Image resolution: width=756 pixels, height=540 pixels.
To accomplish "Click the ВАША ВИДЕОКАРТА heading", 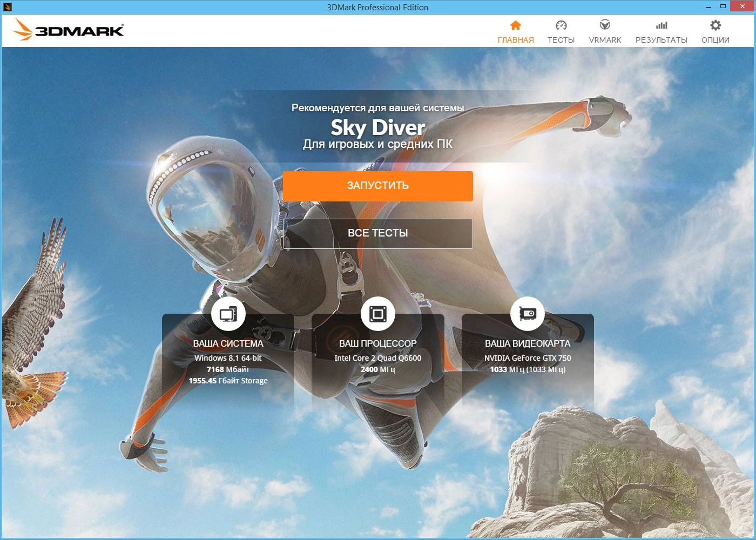I will click(x=528, y=343).
